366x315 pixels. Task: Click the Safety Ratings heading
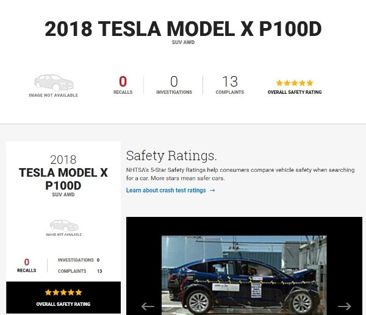171,155
